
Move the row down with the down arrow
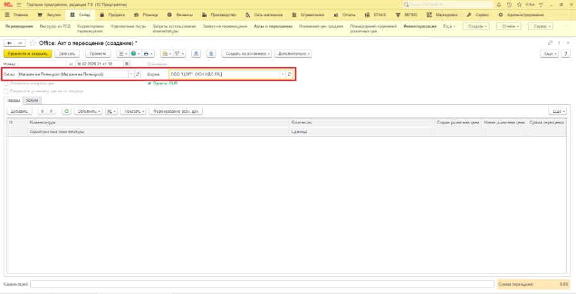51,111
